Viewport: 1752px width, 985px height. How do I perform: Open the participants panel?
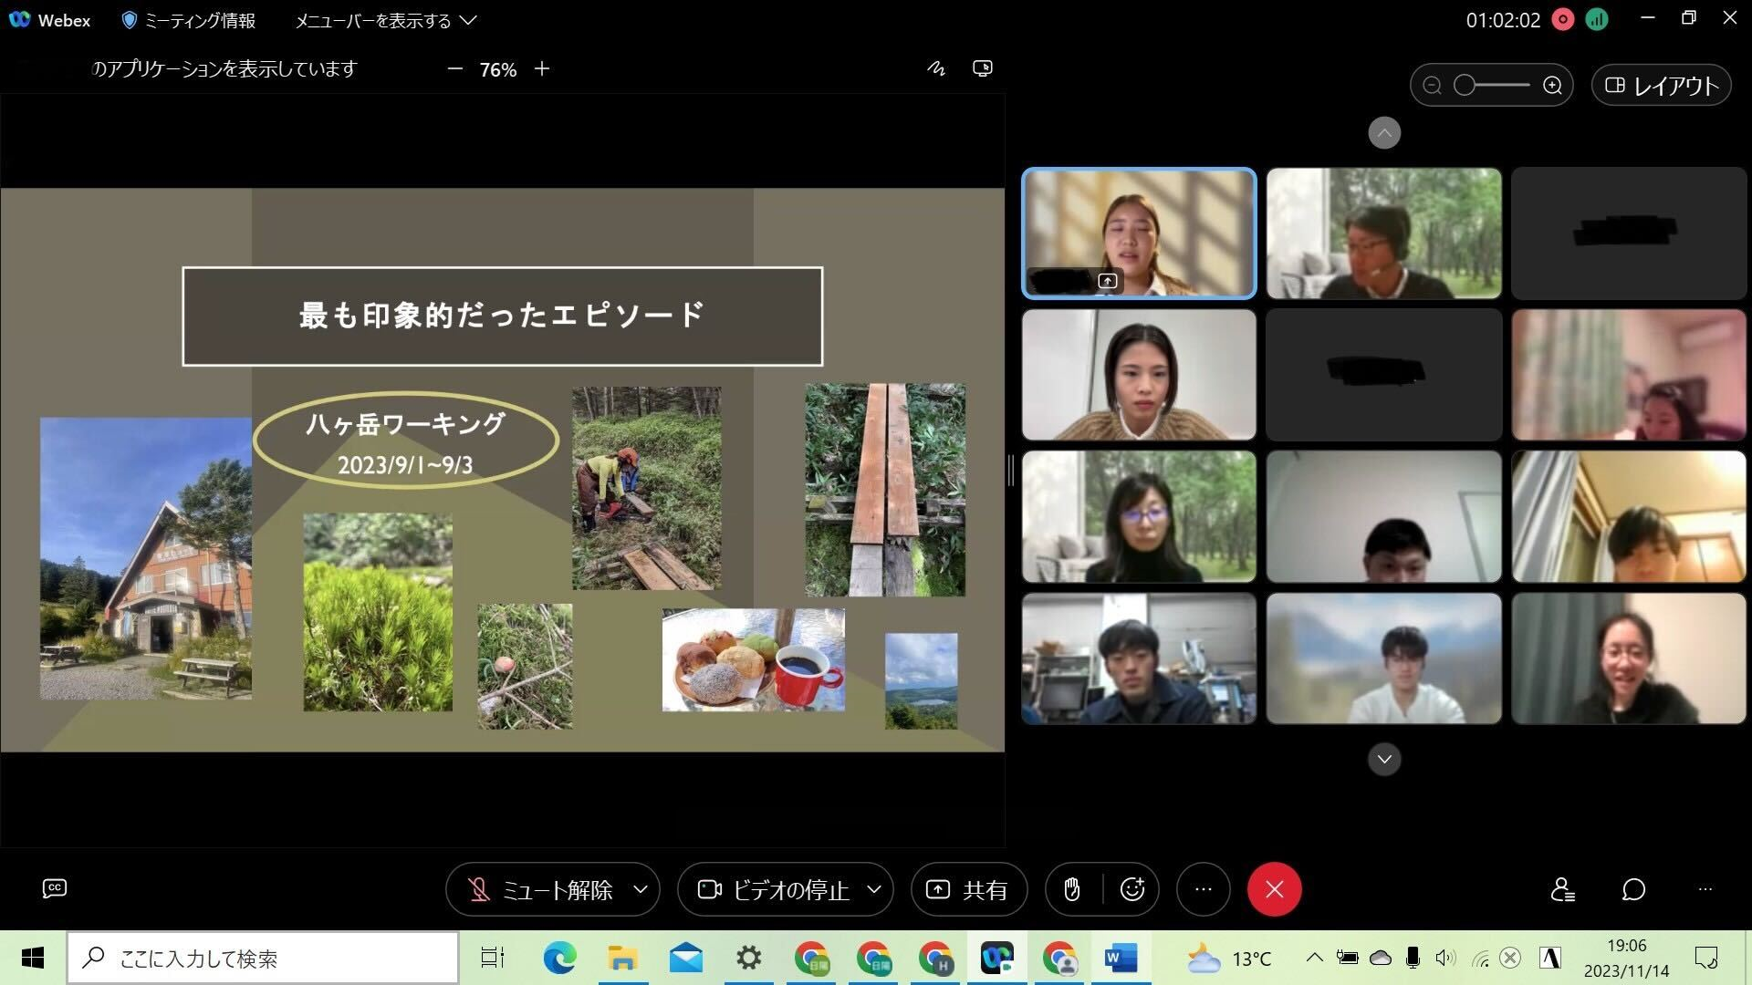(x=1562, y=889)
